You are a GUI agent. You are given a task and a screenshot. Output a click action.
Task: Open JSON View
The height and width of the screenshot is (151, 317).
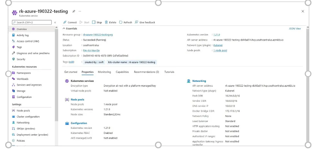tap(295, 29)
